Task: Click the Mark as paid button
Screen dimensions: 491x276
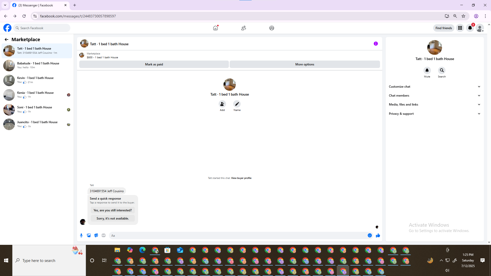Action: coord(154,64)
